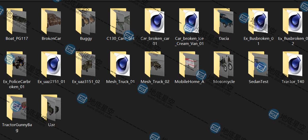The image size is (308, 140).
Task: Select the BrokenCar folder icon
Action: tap(51, 21)
